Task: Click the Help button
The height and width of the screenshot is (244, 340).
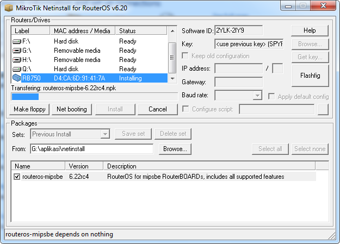Action: coord(310,30)
